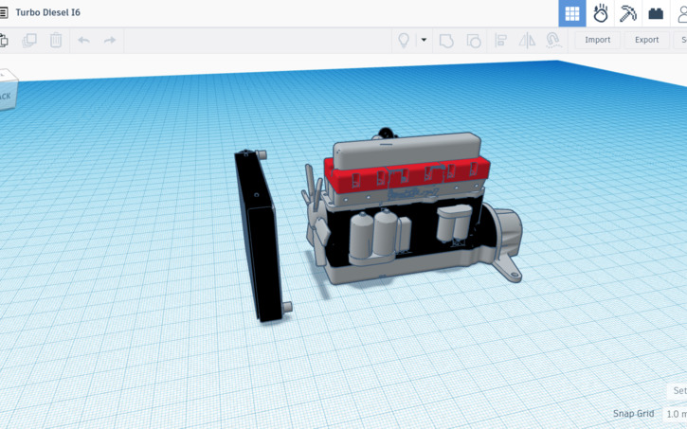This screenshot has width=687, height=429.
Task: Click the Turbo Diesel I6 design title
Action: pos(47,12)
